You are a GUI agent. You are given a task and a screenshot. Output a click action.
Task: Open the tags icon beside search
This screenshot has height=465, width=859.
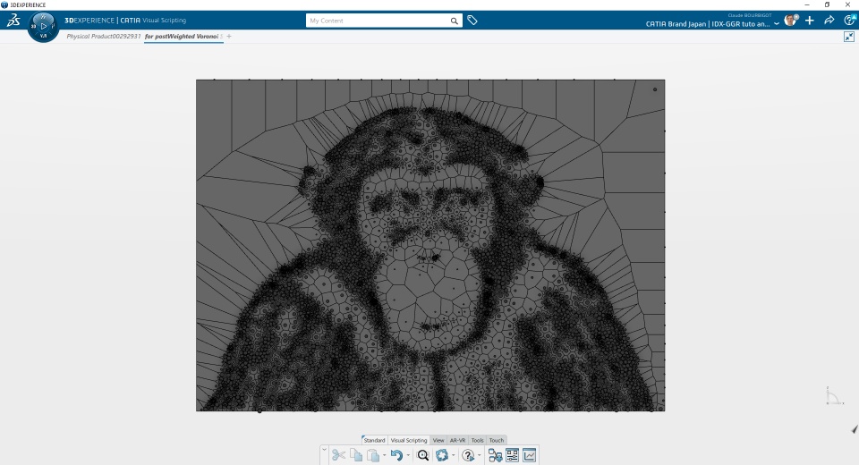472,21
